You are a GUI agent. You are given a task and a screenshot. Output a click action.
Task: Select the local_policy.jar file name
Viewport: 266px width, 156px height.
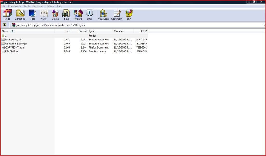click(14, 39)
